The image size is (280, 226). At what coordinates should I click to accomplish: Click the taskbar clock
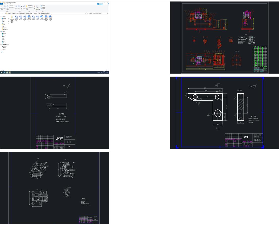point(104,72)
